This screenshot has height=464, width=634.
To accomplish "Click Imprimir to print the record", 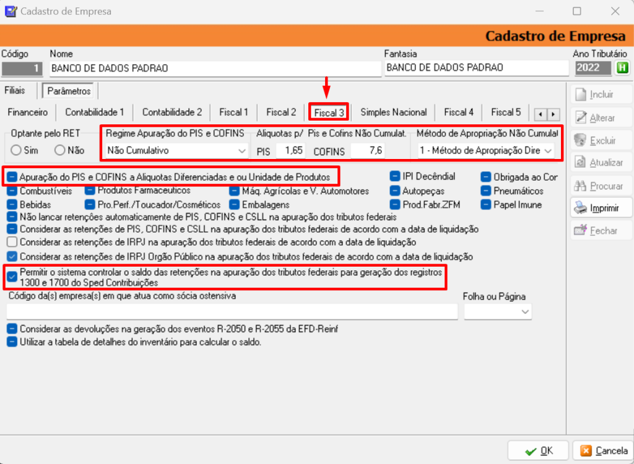I will coord(601,208).
